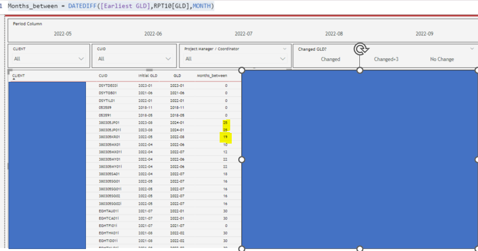Click the top-middle handle of the blue shape
The image size is (478, 251).
point(360,70)
